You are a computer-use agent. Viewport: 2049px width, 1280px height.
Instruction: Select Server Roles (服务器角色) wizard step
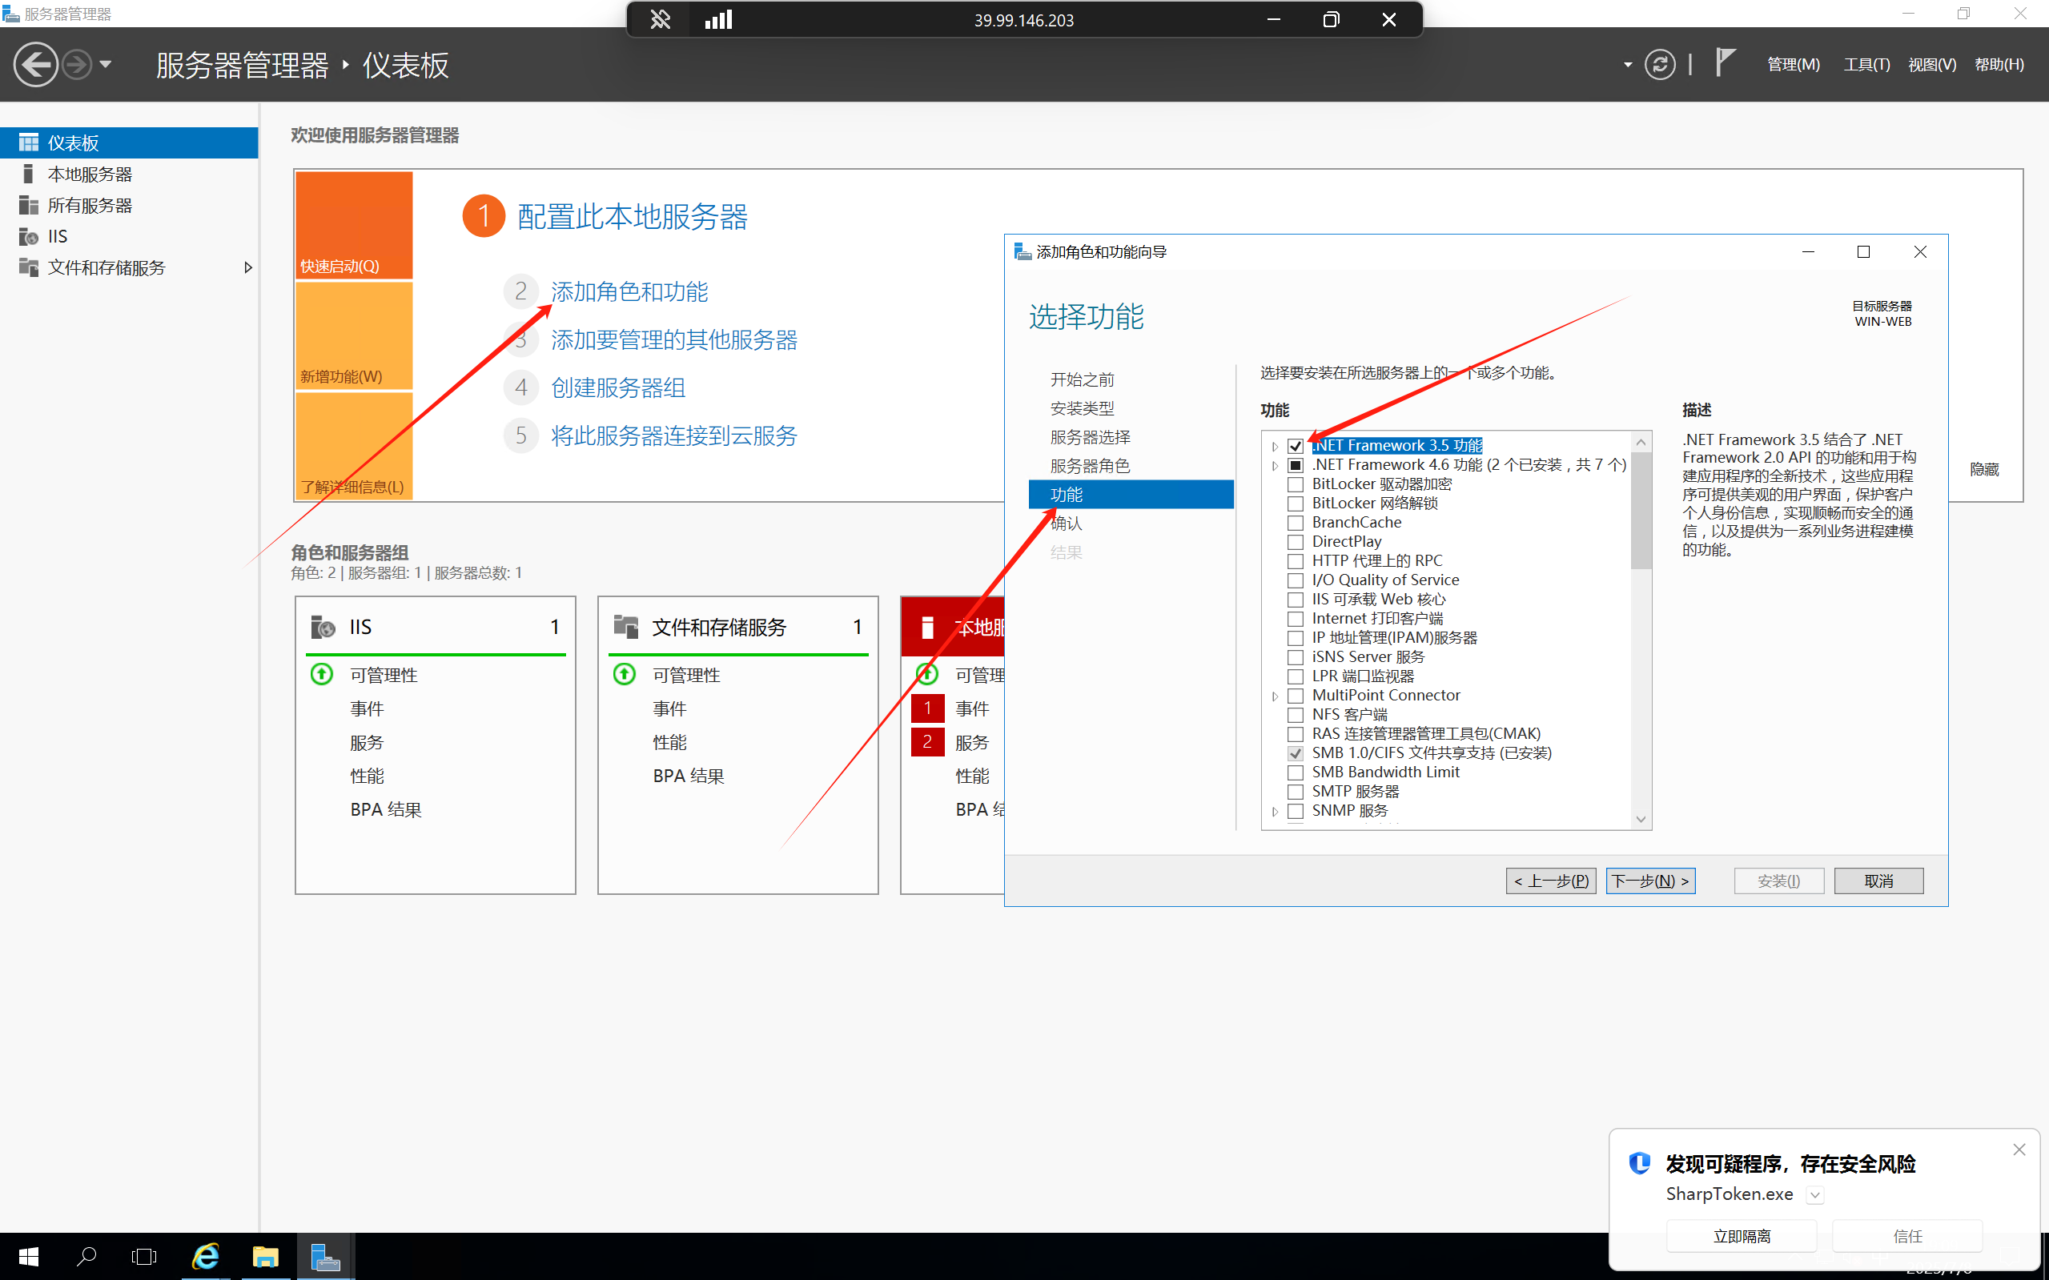coord(1090,466)
